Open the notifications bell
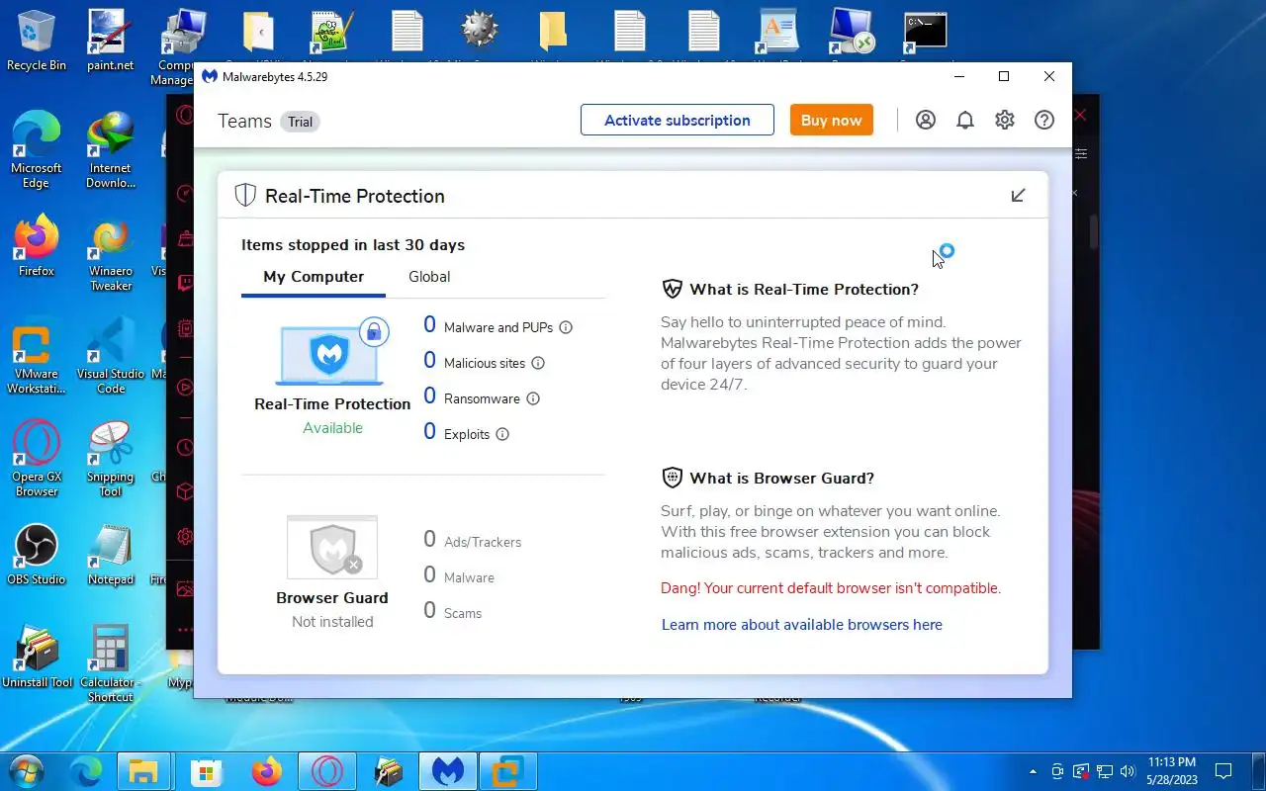The height and width of the screenshot is (791, 1266). pyautogui.click(x=965, y=120)
